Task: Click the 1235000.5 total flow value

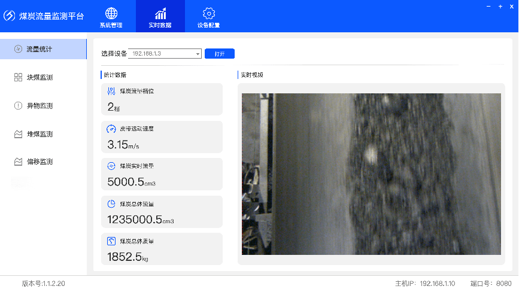Action: [x=134, y=220]
